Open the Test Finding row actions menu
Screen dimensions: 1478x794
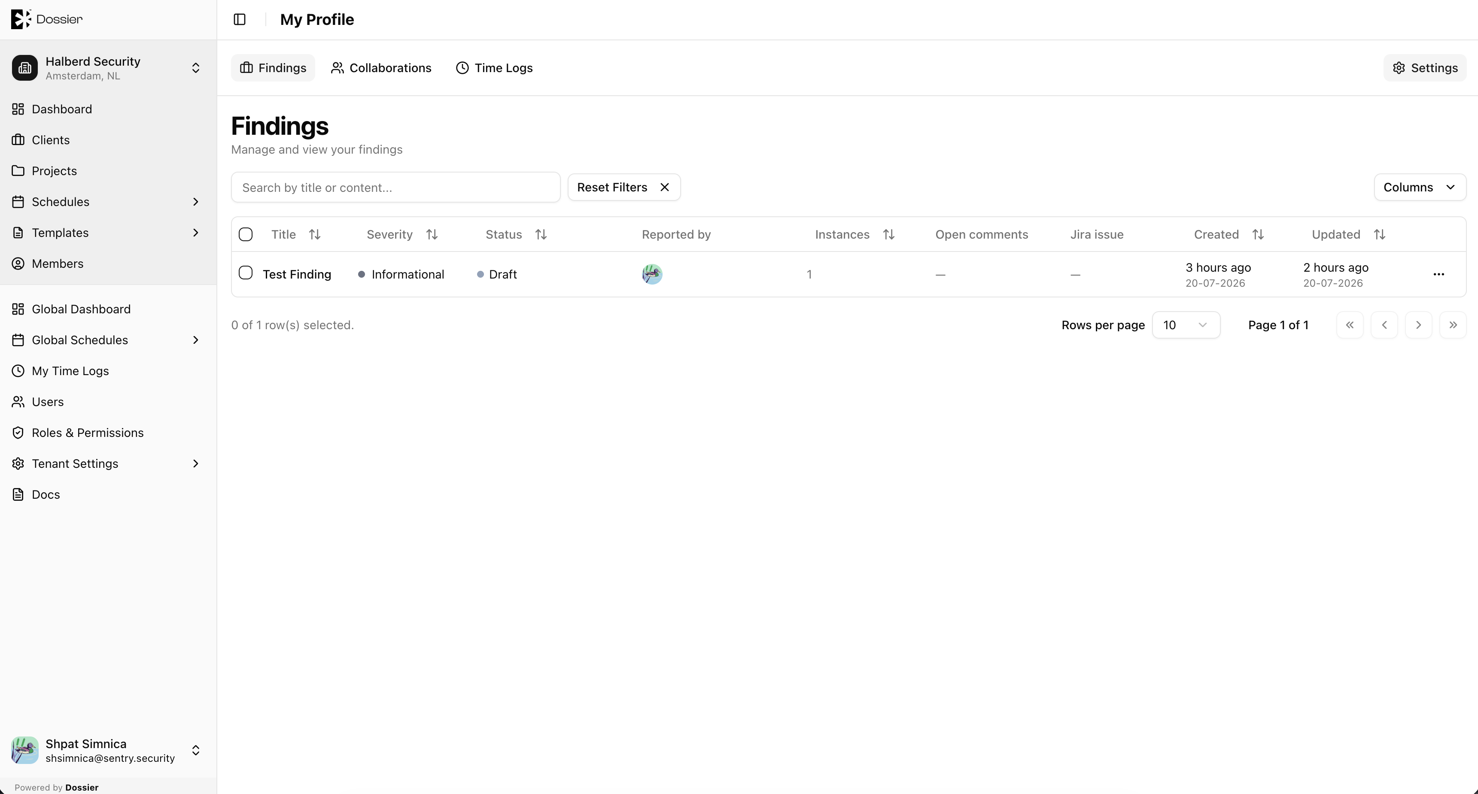pos(1438,275)
